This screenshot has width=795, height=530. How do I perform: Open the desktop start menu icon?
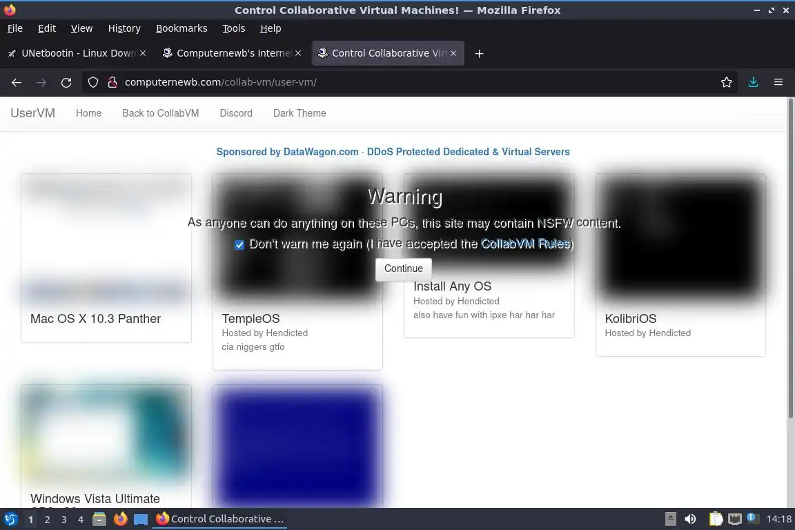click(10, 519)
